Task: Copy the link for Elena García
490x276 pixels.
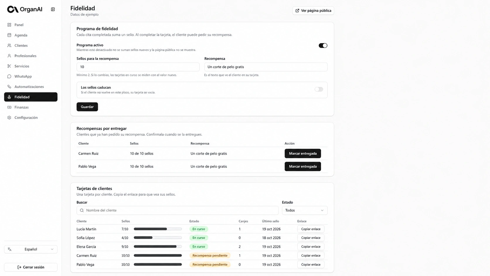Action: (x=311, y=247)
